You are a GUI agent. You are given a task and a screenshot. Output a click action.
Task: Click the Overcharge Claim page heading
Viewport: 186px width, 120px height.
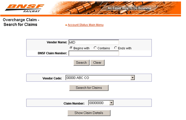[x=21, y=22]
